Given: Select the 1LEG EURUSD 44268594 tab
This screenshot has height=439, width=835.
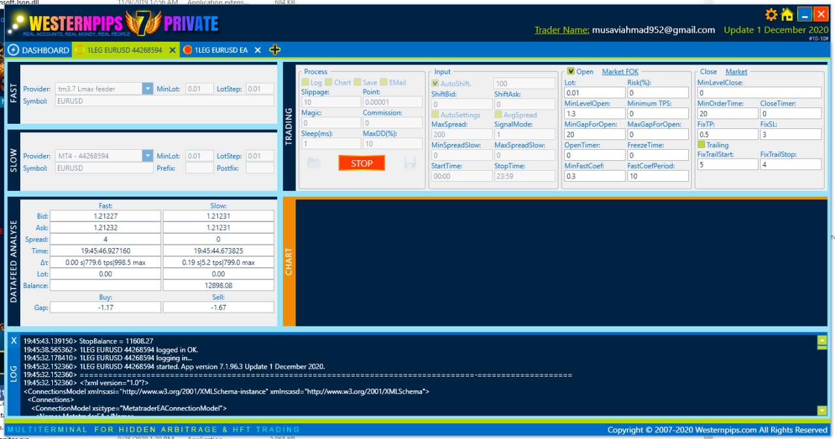Looking at the screenshot, I should point(125,50).
